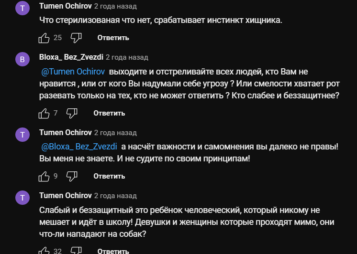Like Bloxa_ Bez_Zvezdi's comment with 7 likes

[44, 113]
